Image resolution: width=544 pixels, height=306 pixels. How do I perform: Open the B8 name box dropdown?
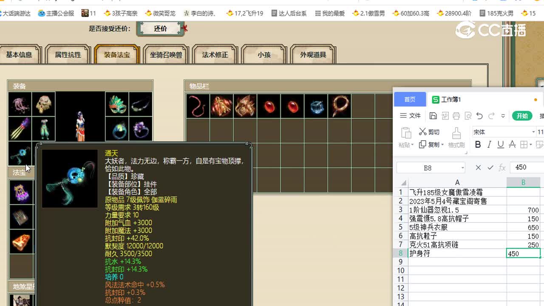462,168
